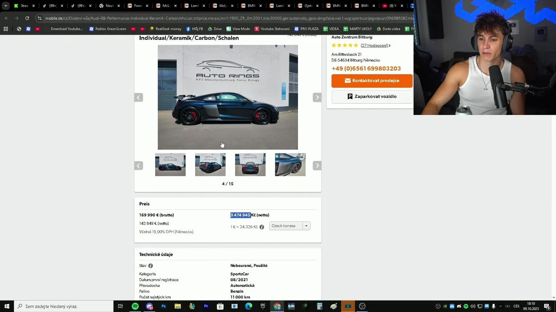Viewport: 556px width, 312px height.
Task: Switch to Chrome in the taskbar
Action: [x=277, y=306]
